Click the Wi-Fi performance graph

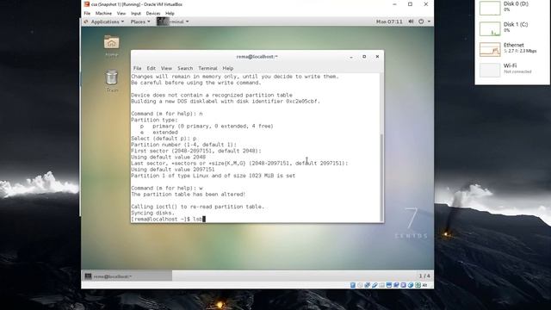(x=490, y=70)
